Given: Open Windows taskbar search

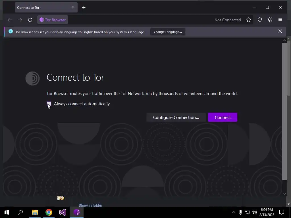Looking at the screenshot, I should [x=20, y=212].
